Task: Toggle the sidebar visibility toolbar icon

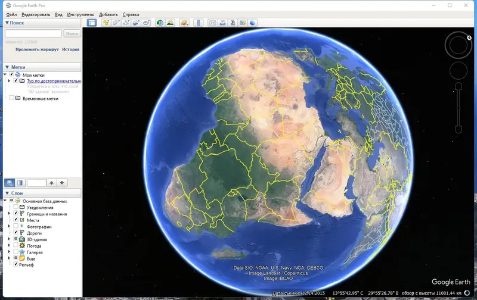Action: pos(92,23)
